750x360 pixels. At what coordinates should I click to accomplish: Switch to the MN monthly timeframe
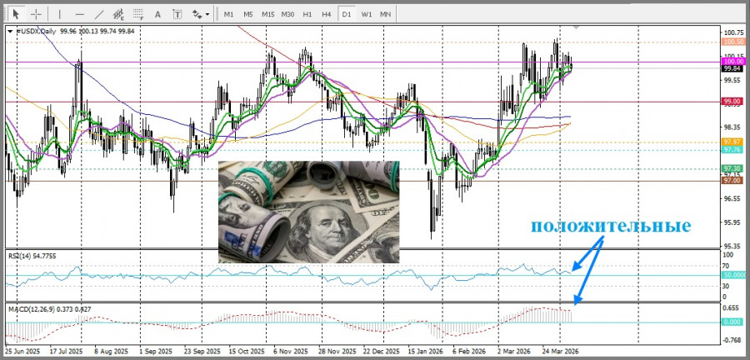[x=386, y=14]
